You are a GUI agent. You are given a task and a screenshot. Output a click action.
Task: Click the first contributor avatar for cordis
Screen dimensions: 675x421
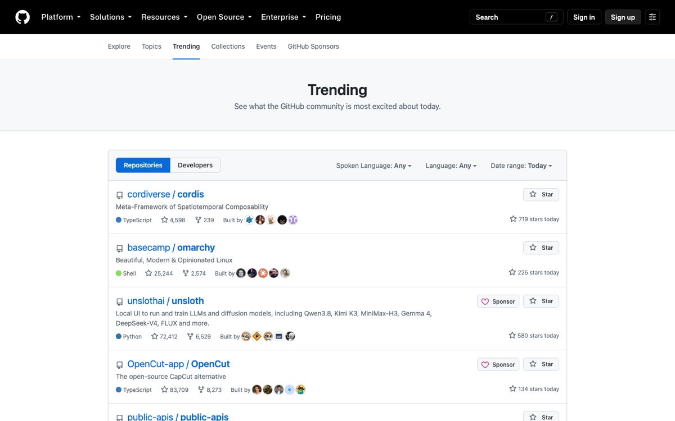click(249, 220)
